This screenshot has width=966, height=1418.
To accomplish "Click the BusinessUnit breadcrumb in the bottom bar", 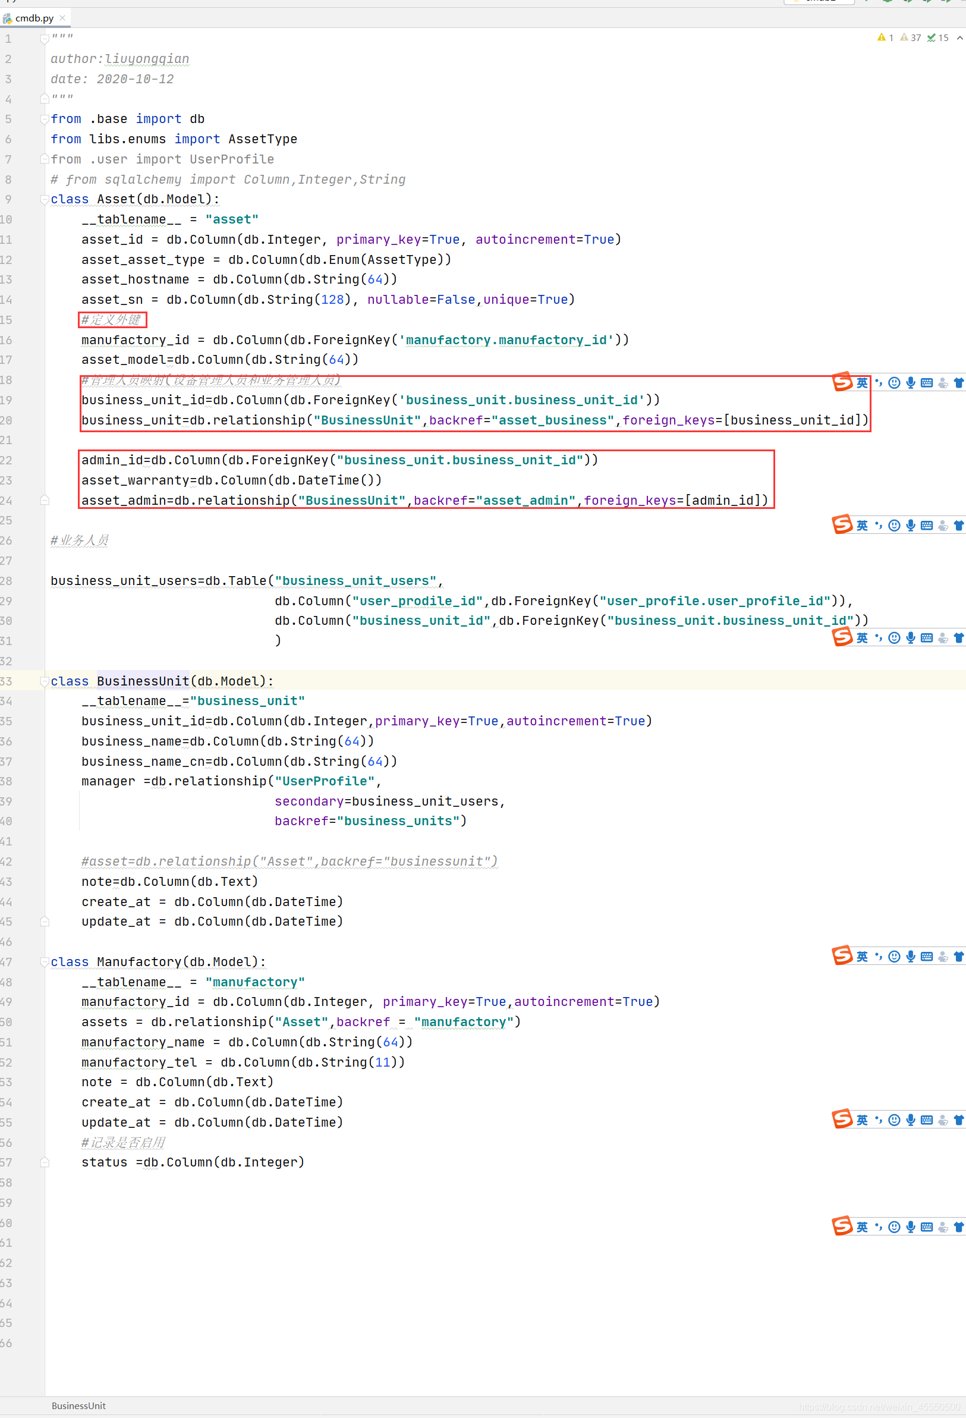I will tap(78, 1405).
